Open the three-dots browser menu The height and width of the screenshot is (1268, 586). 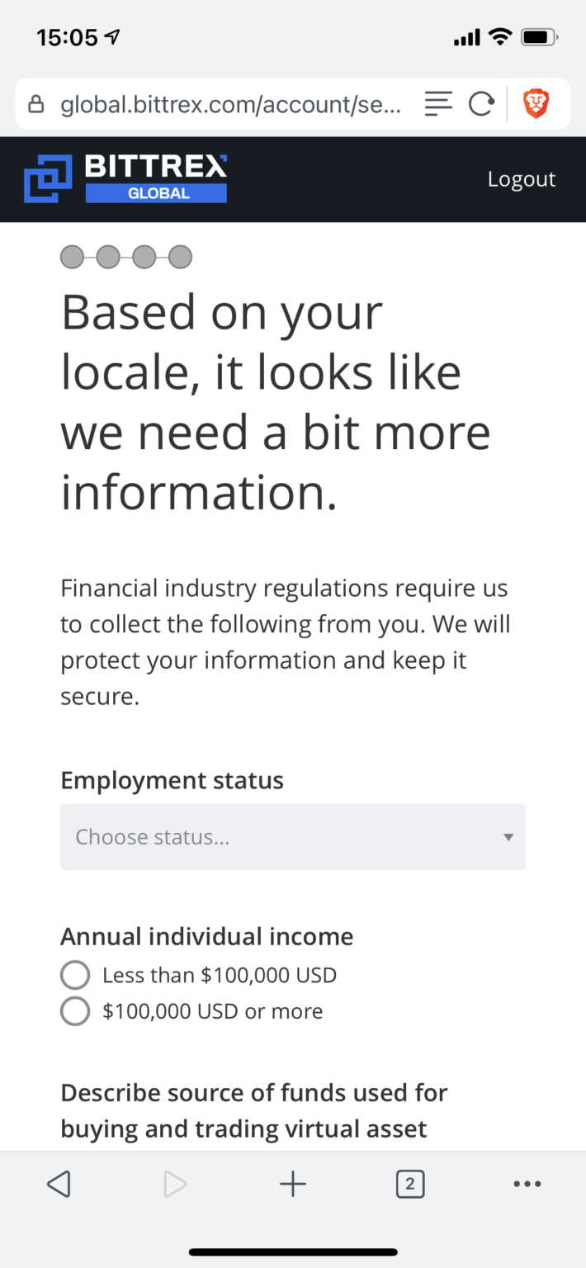(527, 1185)
